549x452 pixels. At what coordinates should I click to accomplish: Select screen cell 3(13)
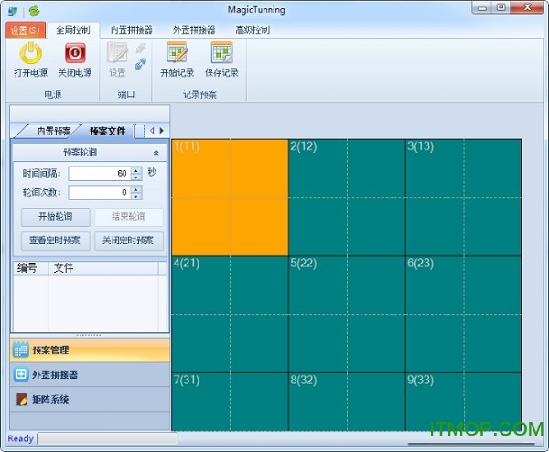click(464, 198)
